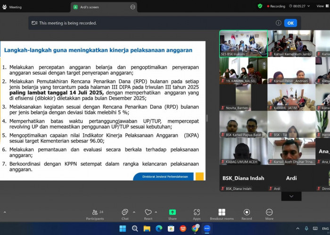The width and height of the screenshot is (330, 235).
Task: Open the View layout options
Action: point(323,7)
